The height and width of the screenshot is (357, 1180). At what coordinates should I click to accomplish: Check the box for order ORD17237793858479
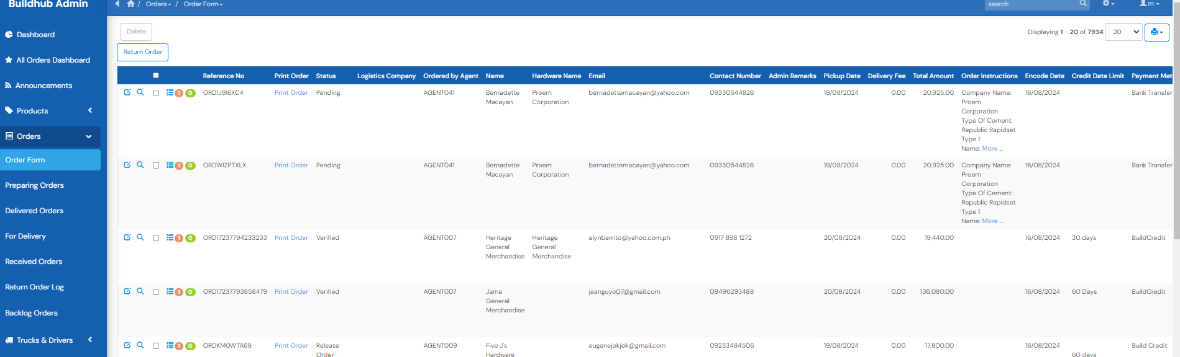[156, 292]
